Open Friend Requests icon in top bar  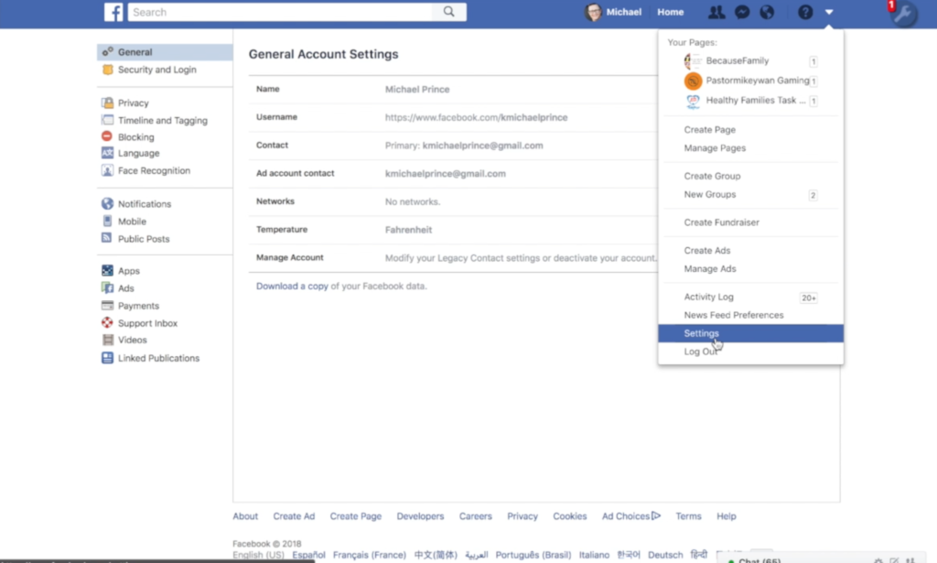click(716, 12)
